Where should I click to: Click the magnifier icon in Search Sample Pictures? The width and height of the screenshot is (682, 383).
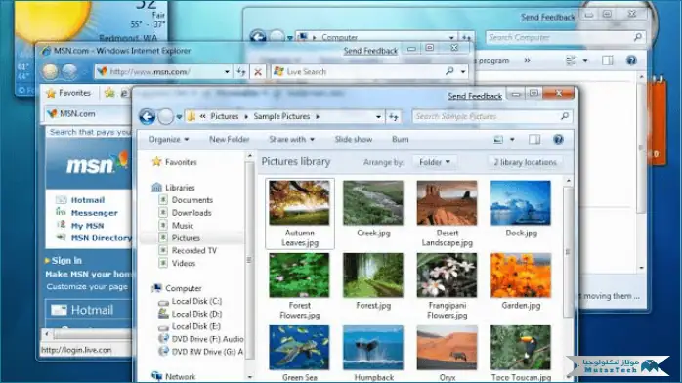564,116
